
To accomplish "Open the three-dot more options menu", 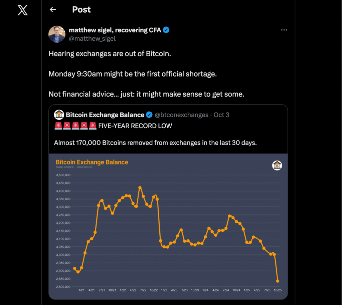I will [284, 30].
